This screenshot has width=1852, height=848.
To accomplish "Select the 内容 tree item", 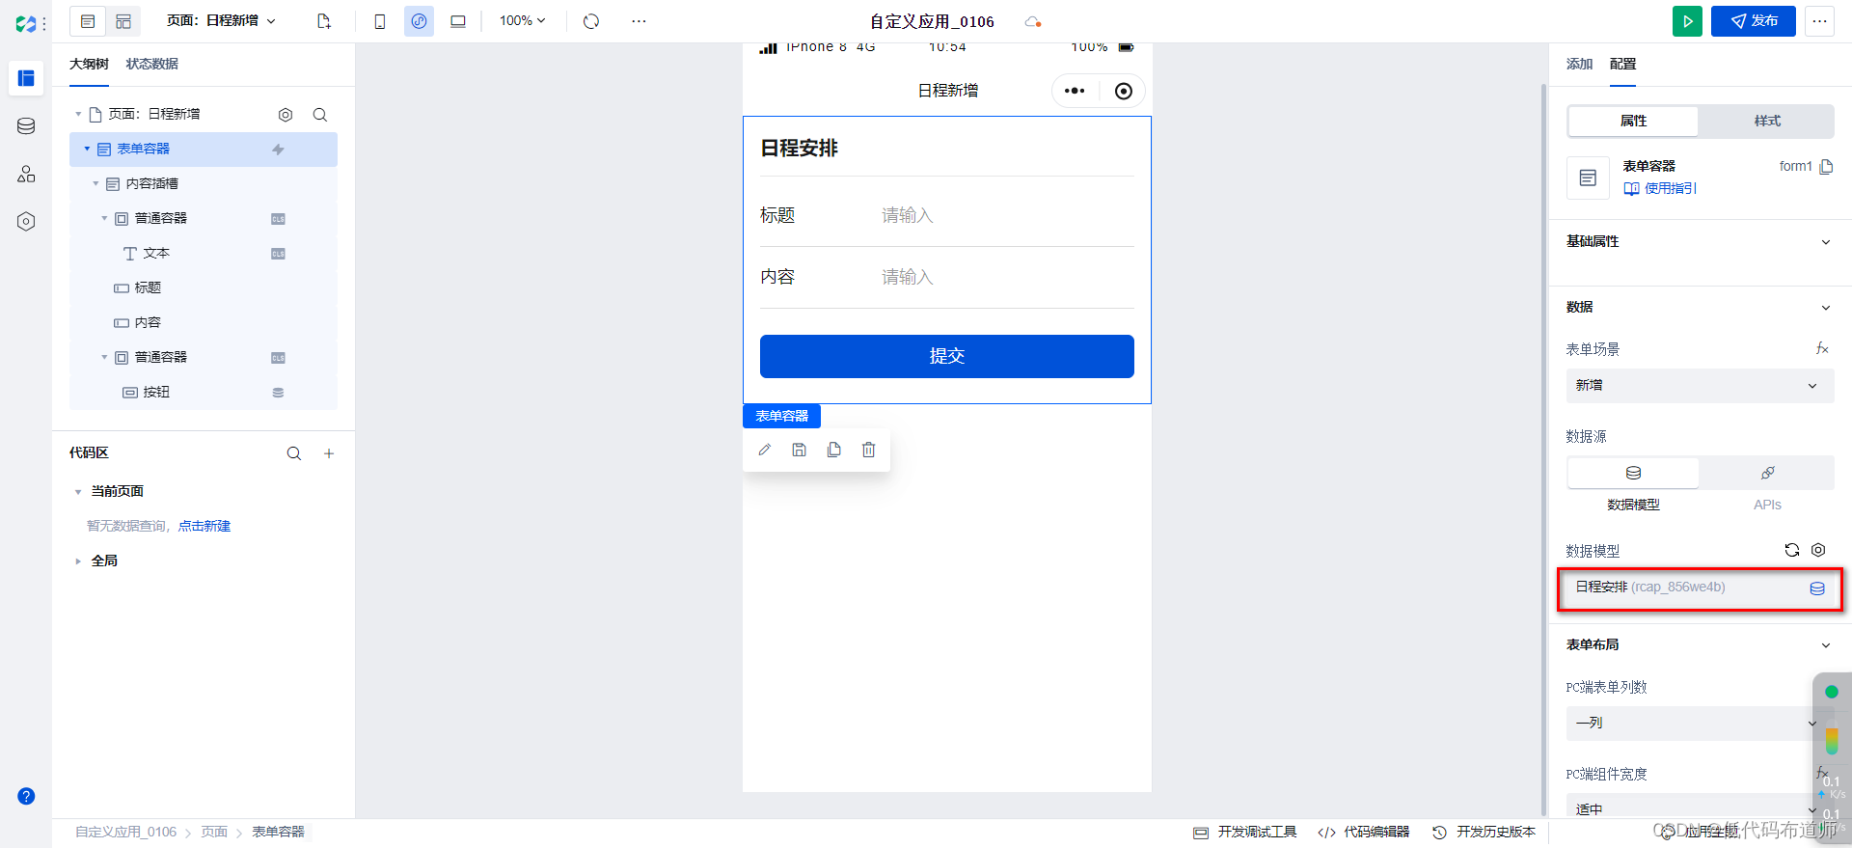I will [204, 323].
